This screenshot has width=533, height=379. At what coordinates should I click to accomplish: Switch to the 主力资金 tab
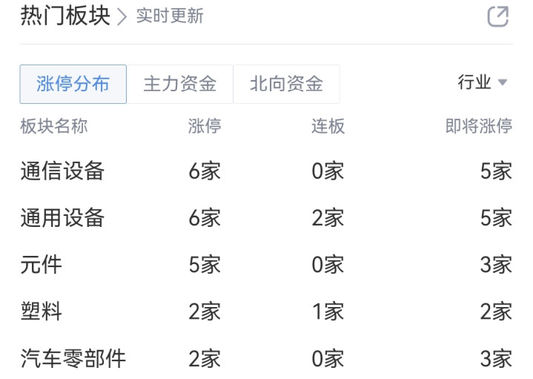pos(179,84)
